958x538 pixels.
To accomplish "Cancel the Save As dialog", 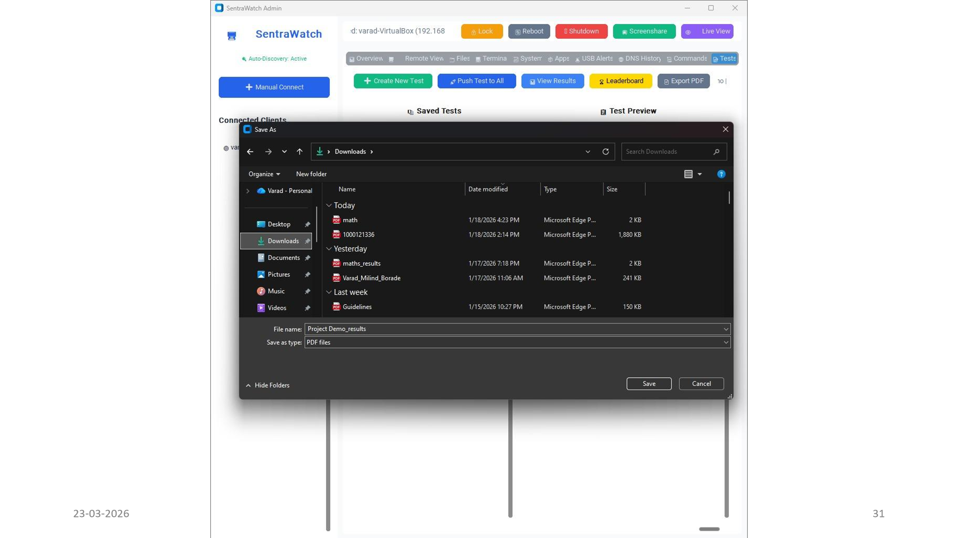I will point(701,384).
